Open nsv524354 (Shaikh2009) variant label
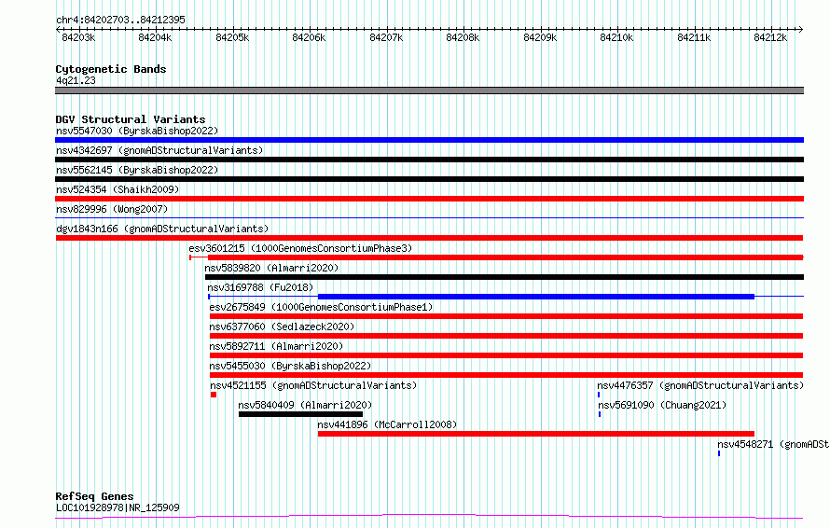 [118, 189]
